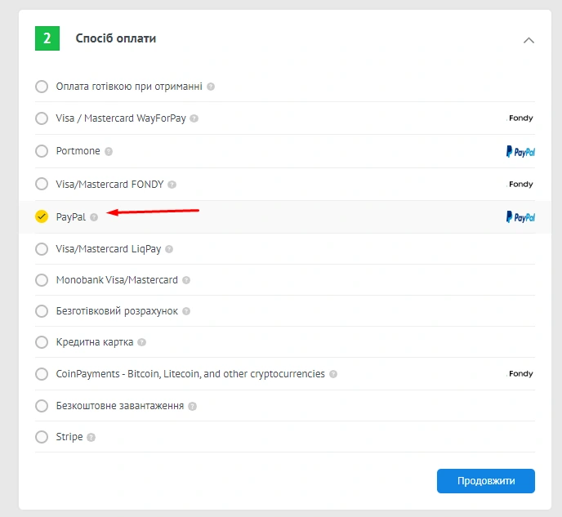Select the Оплата готівкою при отриманні radio button
Screen dimensions: 562x517
click(x=42, y=87)
